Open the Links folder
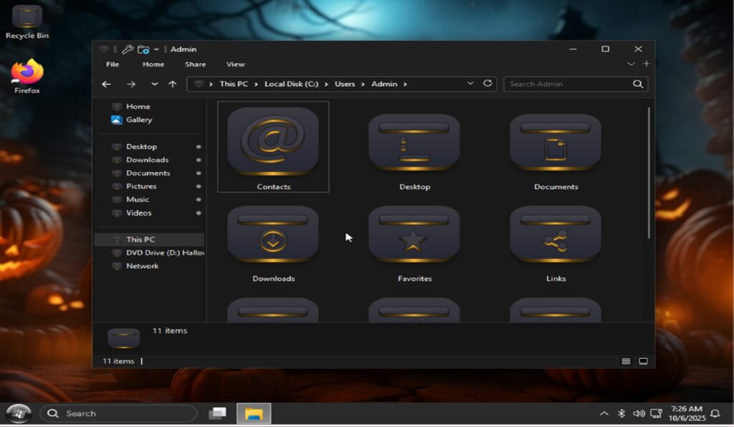The image size is (734, 427). click(x=556, y=237)
